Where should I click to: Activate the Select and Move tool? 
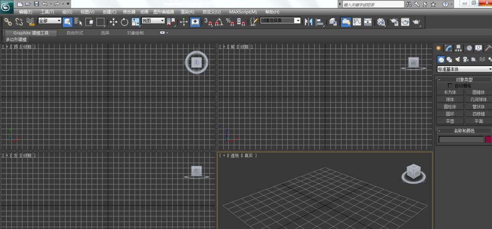(113, 22)
